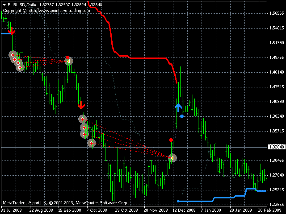Image resolution: width=286 pixels, height=214 pixels.
Task: Select the yellow exit marker near 12 Dec 2008
Action: 172,158
